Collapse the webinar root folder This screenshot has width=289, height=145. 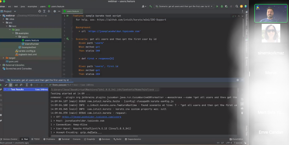coord(1,16)
